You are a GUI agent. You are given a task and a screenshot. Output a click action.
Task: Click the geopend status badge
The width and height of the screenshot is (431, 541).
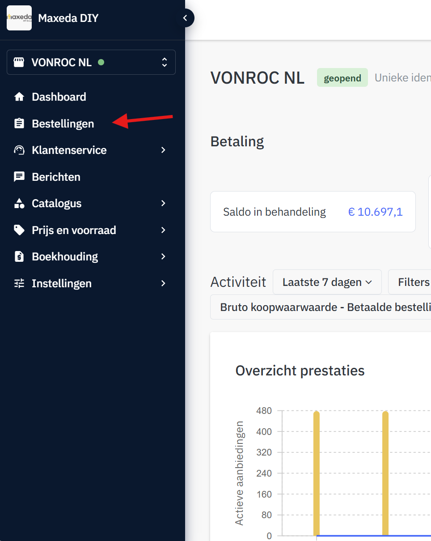342,78
